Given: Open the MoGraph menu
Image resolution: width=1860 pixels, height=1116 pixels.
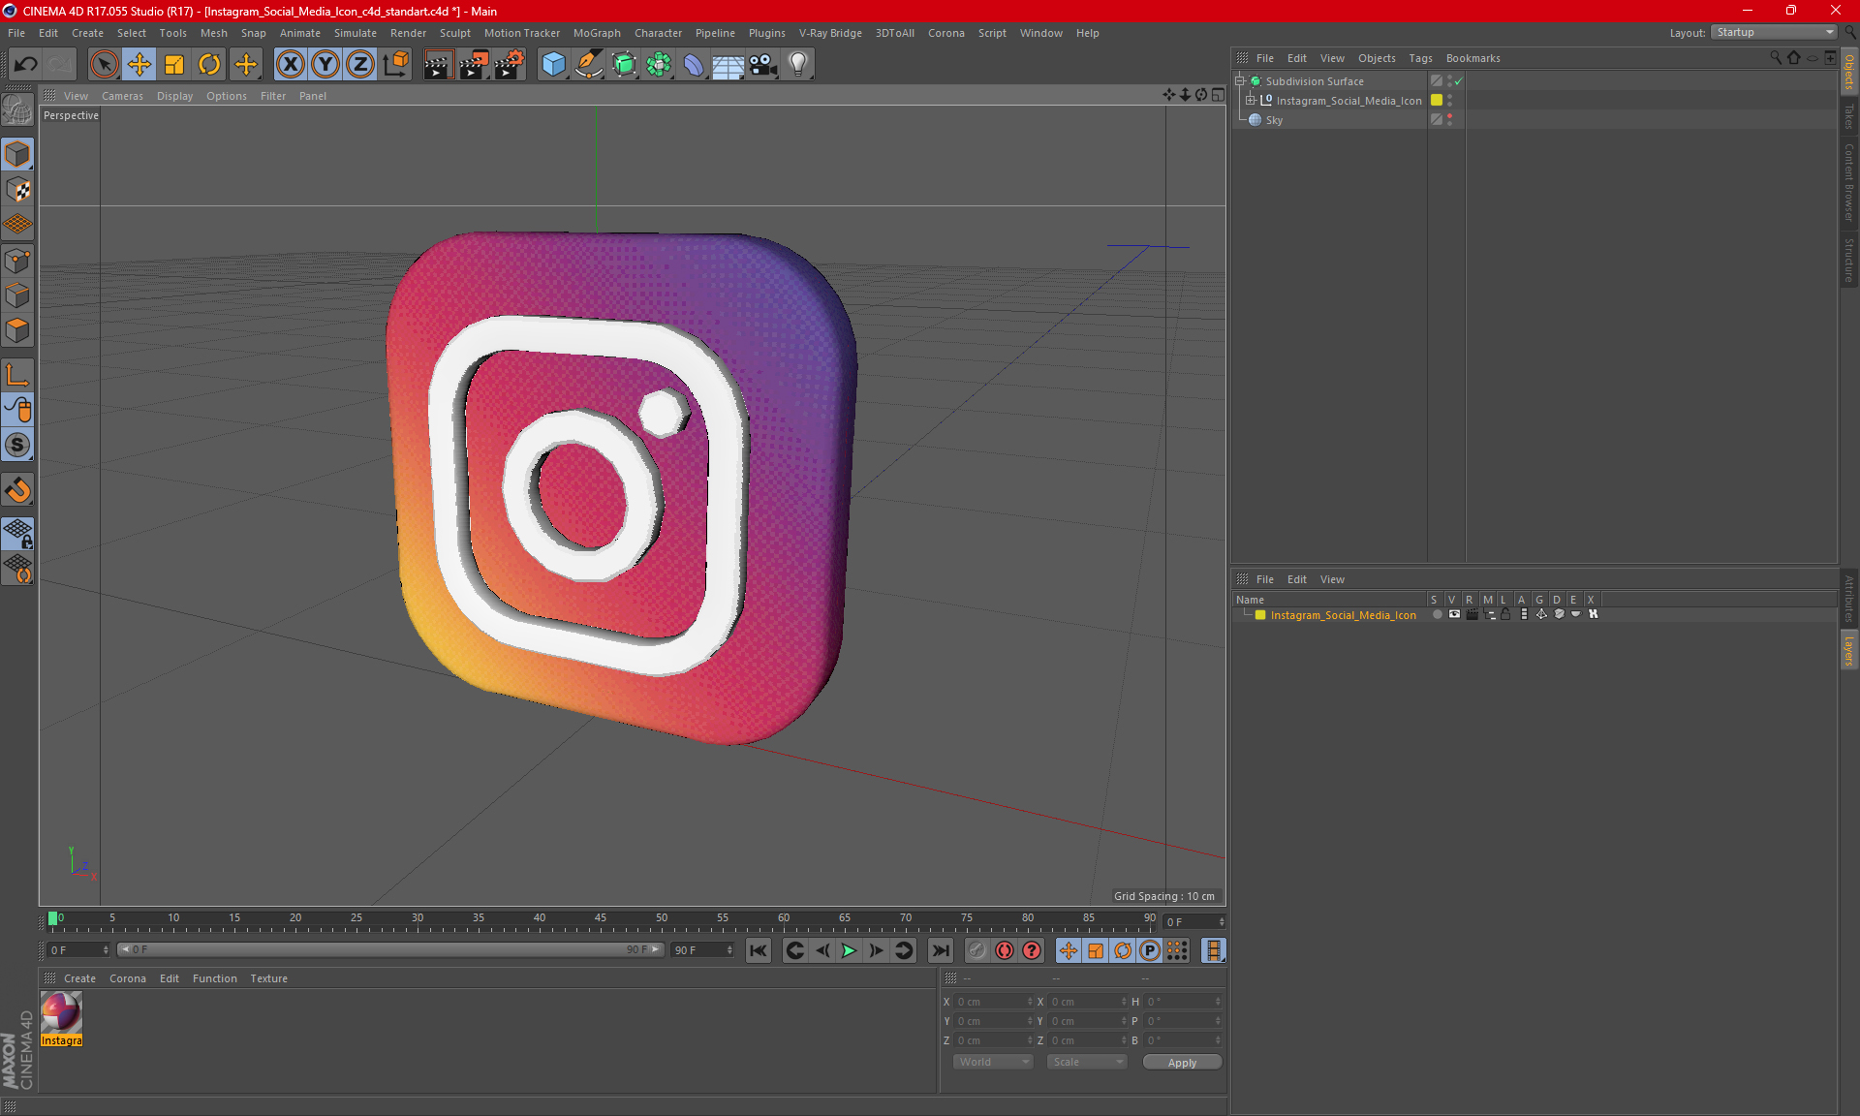Looking at the screenshot, I should click(596, 33).
